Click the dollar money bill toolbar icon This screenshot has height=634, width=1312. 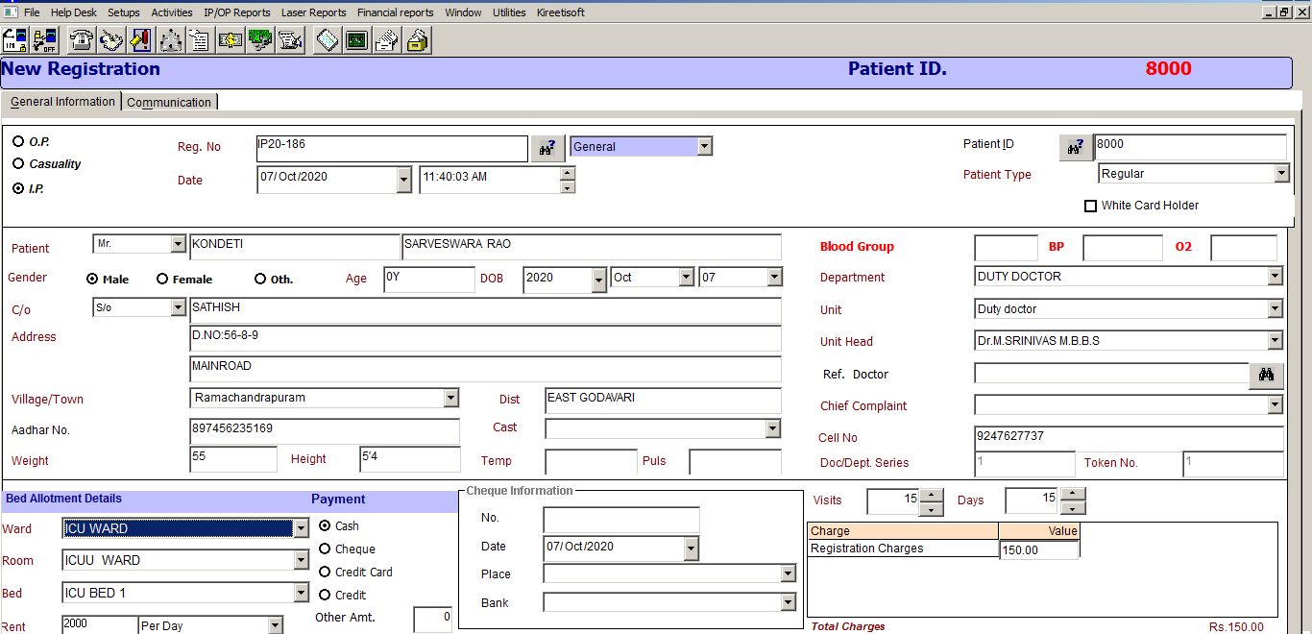click(231, 40)
